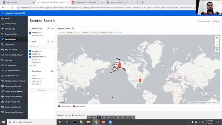Viewport: 222px width, 125px height.
Task: Click the orange airport marker in Alabama
Action: 140,80
